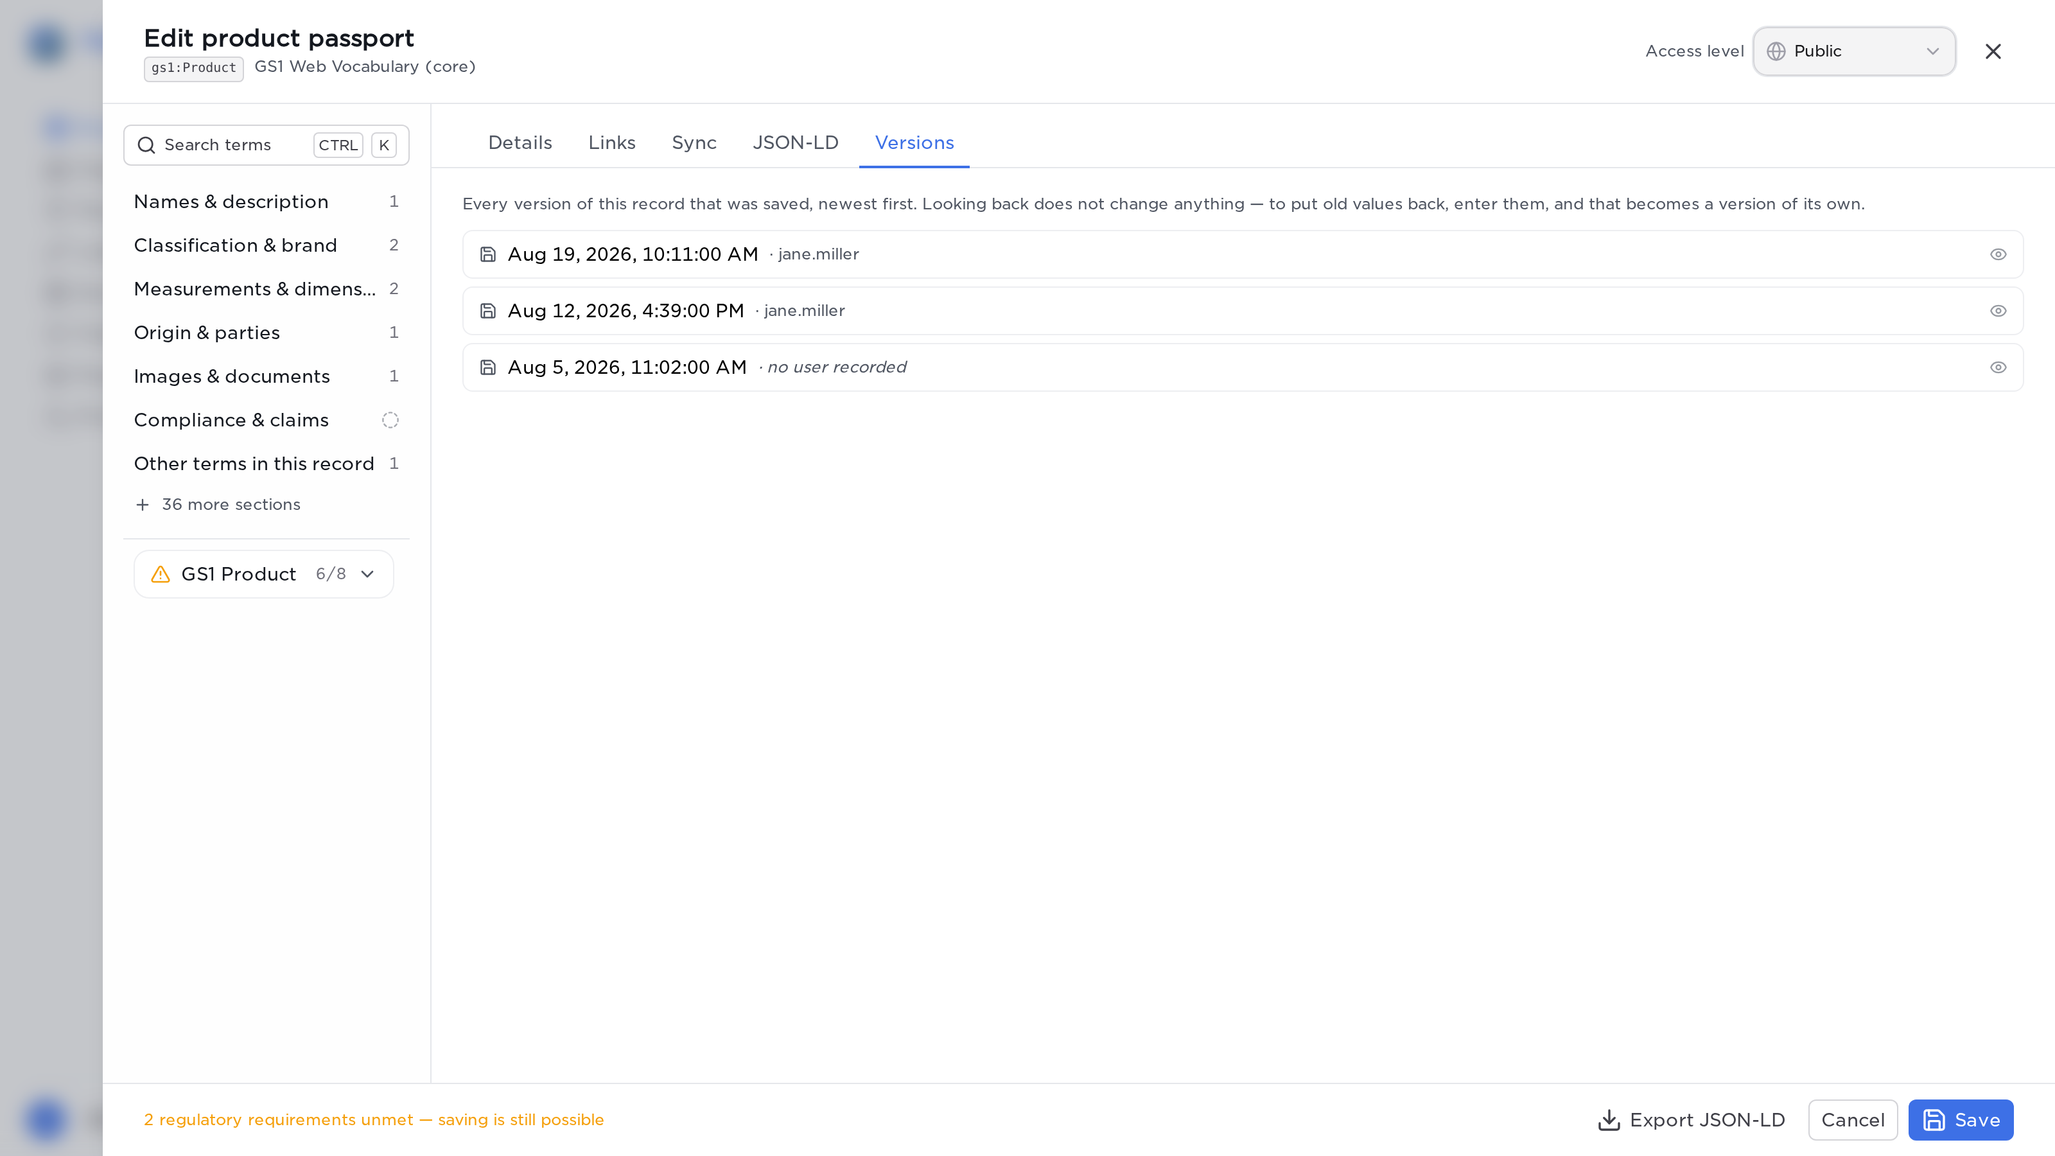Image resolution: width=2055 pixels, height=1156 pixels.
Task: Select the Aug 5, 2026, 11:02:00 AM version row
Action: coord(1243,368)
